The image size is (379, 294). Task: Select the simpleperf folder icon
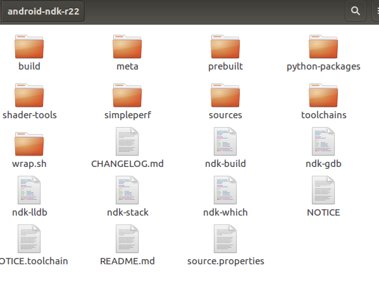127,95
